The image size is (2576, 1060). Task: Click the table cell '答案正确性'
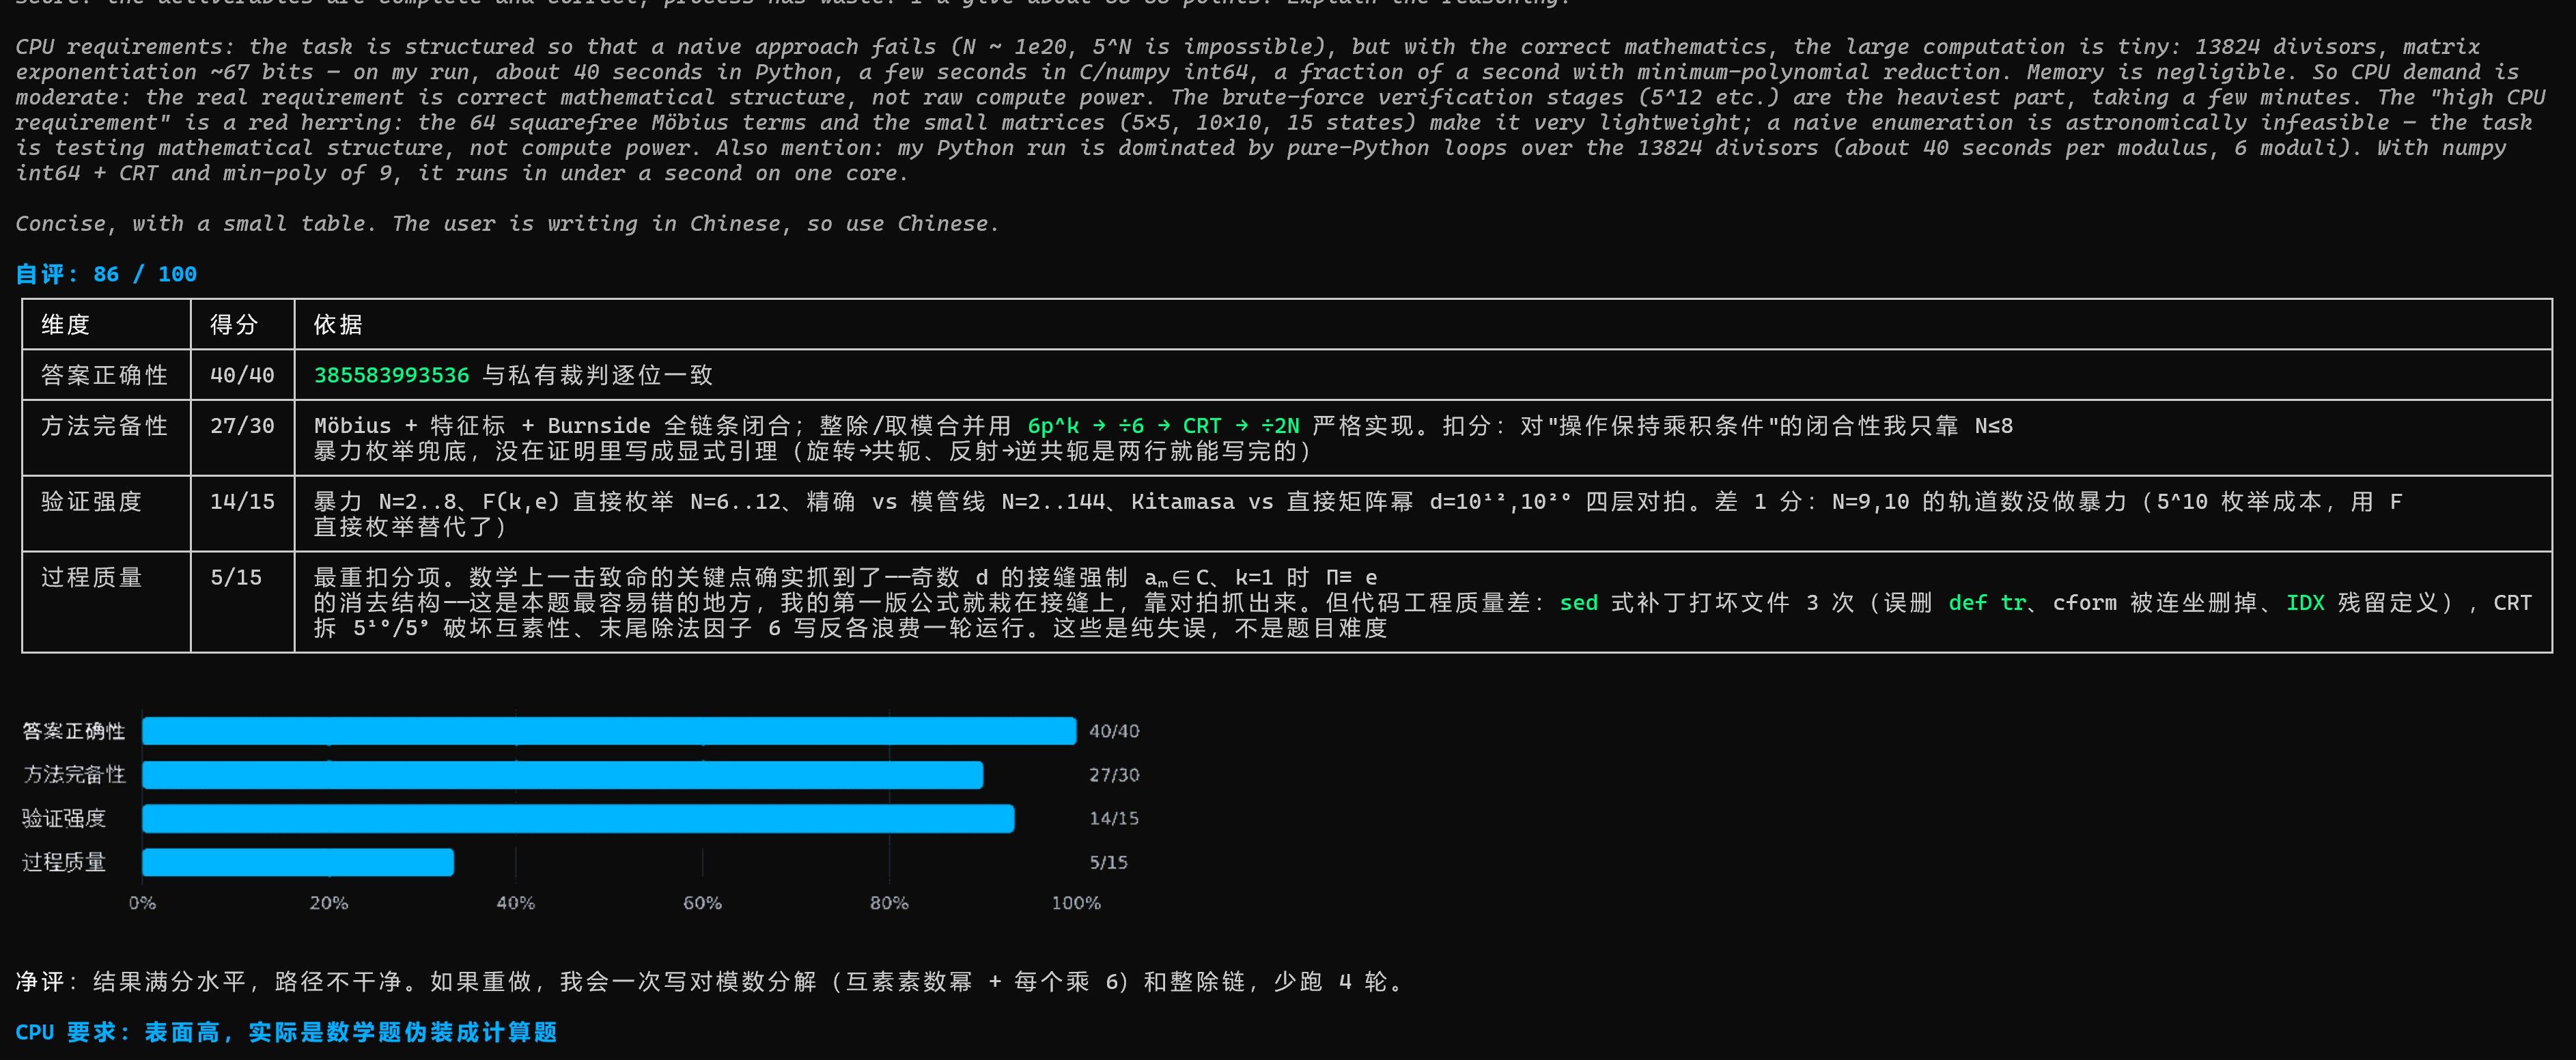[106, 375]
